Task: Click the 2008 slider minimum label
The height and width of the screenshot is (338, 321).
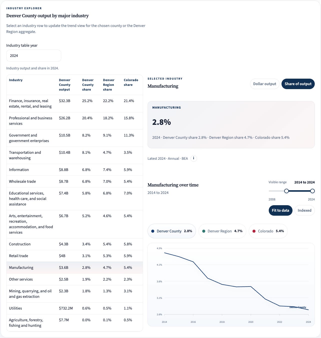Action: [272, 199]
